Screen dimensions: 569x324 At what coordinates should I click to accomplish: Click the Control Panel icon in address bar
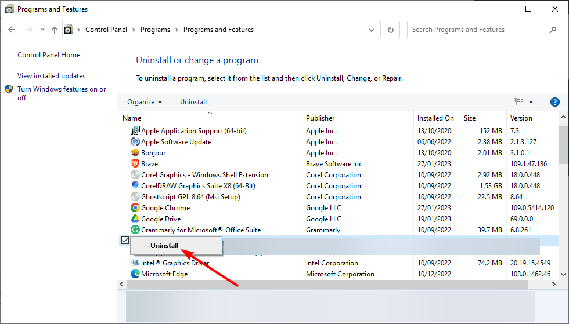(x=69, y=30)
